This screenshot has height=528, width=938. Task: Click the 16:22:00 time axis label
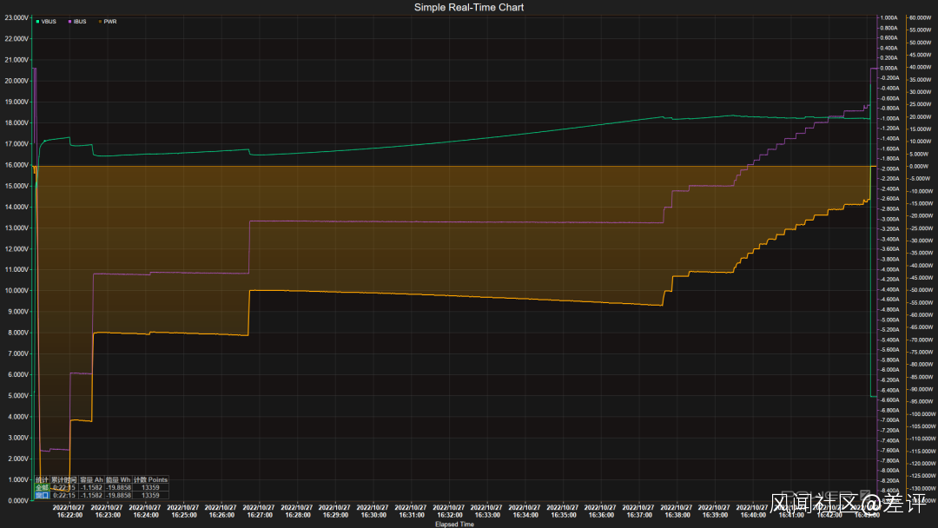pyautogui.click(x=69, y=515)
